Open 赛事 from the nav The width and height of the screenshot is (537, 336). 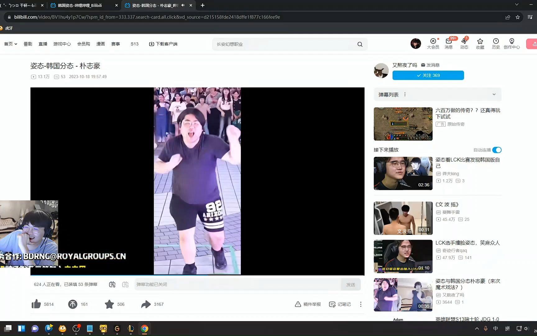[x=116, y=44]
